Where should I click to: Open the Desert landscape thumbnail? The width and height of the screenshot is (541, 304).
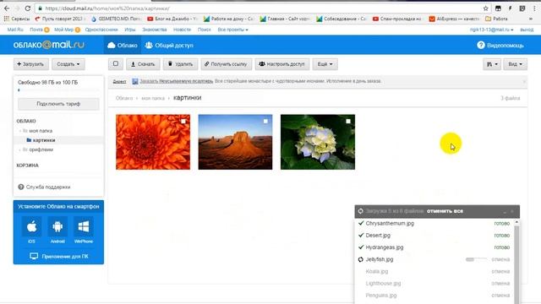coord(235,142)
